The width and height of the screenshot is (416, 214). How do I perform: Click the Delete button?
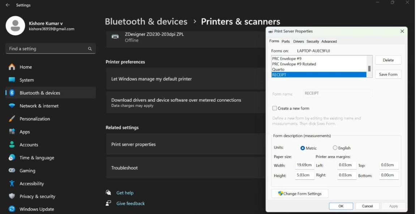[388, 60]
